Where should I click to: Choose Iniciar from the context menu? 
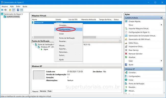tap(68, 34)
